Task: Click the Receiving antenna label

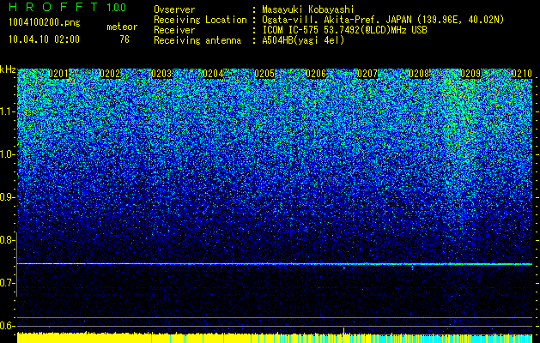Action: [197, 40]
